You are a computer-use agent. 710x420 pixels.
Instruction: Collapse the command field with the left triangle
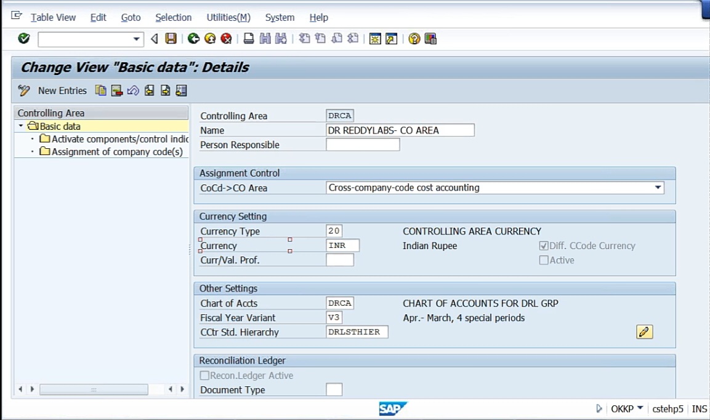click(x=155, y=39)
